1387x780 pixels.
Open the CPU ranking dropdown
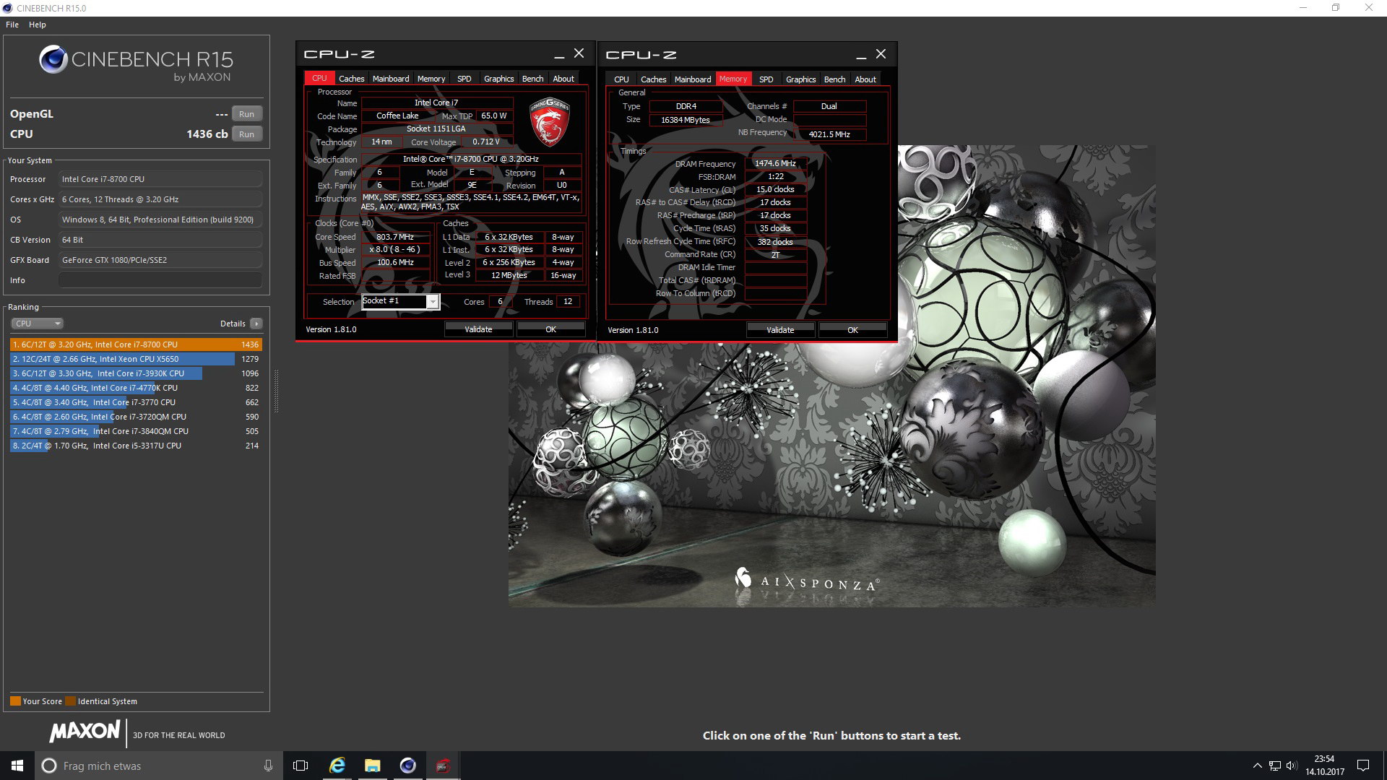[x=37, y=324]
